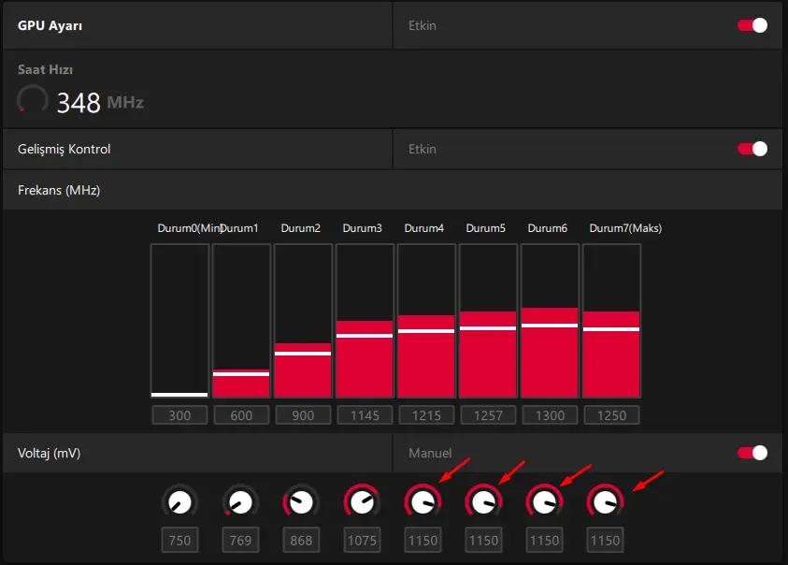788x565 pixels.
Task: Toggle the Gelişmiş Kontrol Etkin switch
Action: [752, 149]
